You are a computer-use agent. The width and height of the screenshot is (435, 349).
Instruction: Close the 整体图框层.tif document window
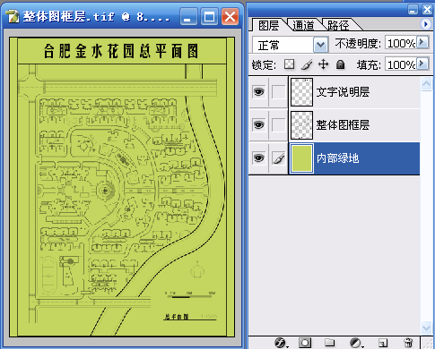point(230,16)
